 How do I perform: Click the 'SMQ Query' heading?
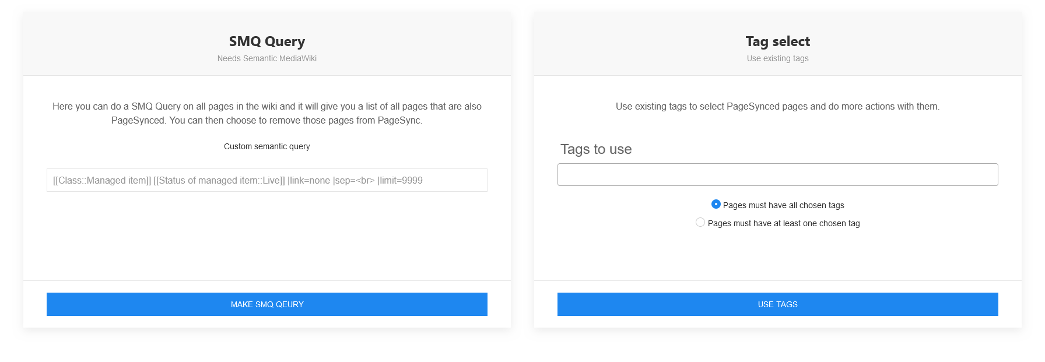[266, 41]
